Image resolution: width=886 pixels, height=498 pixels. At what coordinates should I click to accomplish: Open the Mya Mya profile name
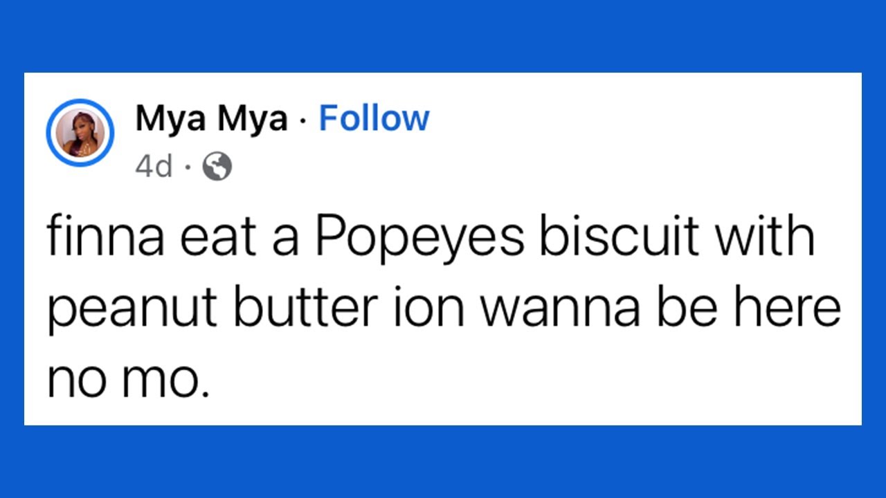pos(211,120)
